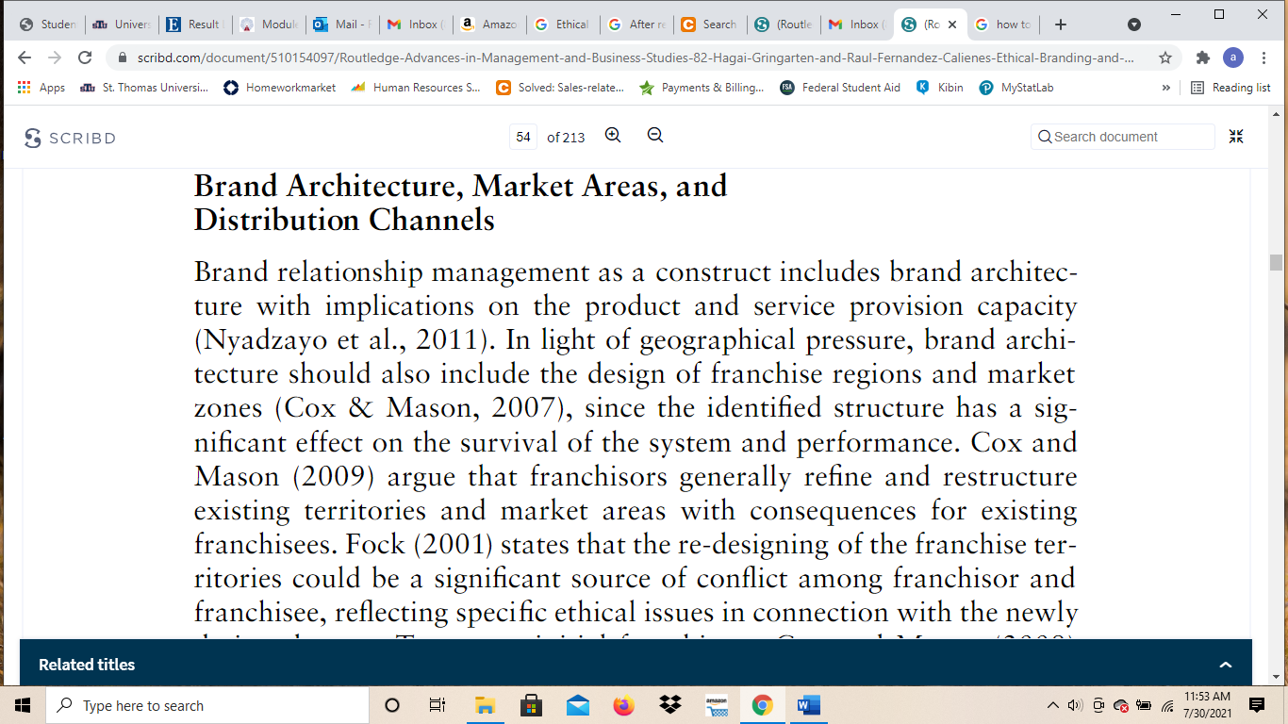The width and height of the screenshot is (1288, 724).
Task: Open the Human Resources bookmark
Action: (416, 88)
